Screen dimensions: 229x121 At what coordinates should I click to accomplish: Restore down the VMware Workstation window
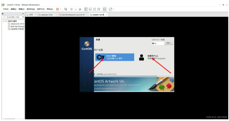point(223,5)
